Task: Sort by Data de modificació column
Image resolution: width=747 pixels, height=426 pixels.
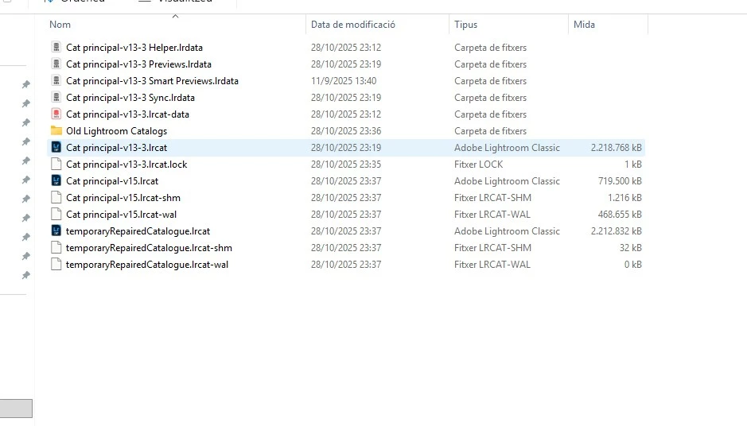Action: click(x=353, y=25)
